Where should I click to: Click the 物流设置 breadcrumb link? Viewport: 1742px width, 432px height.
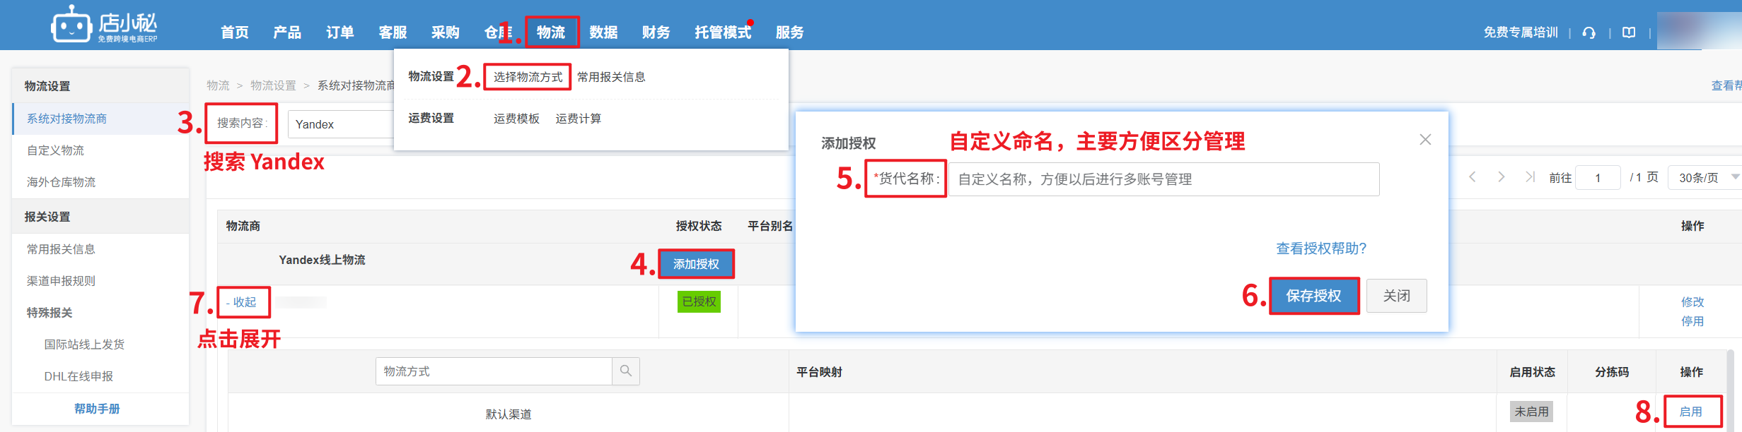coord(273,85)
